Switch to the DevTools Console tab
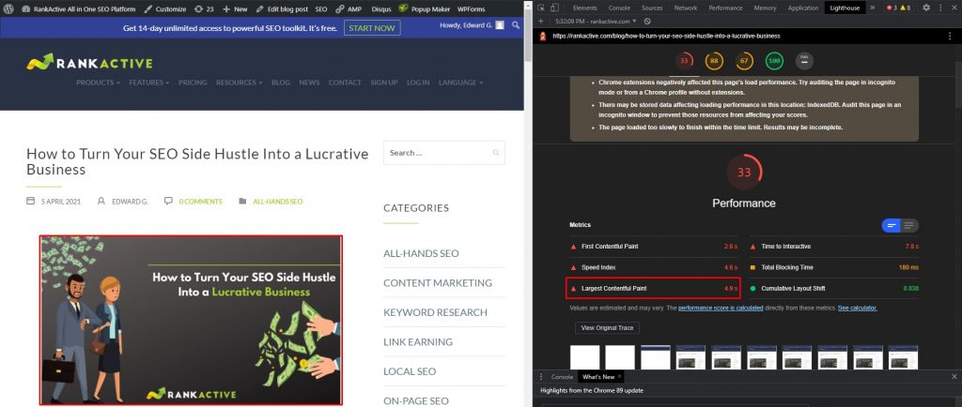962x407 pixels. tap(619, 8)
